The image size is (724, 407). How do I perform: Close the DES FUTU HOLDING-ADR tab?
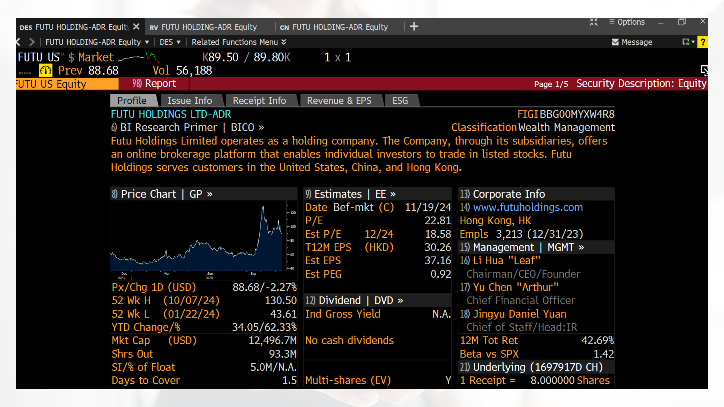point(136,27)
